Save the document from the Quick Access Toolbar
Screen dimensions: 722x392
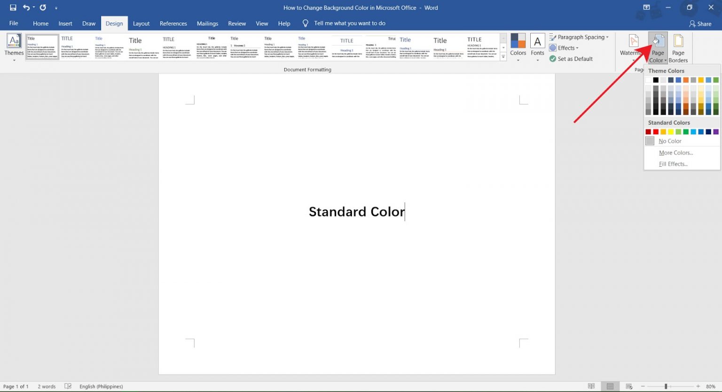pos(13,8)
